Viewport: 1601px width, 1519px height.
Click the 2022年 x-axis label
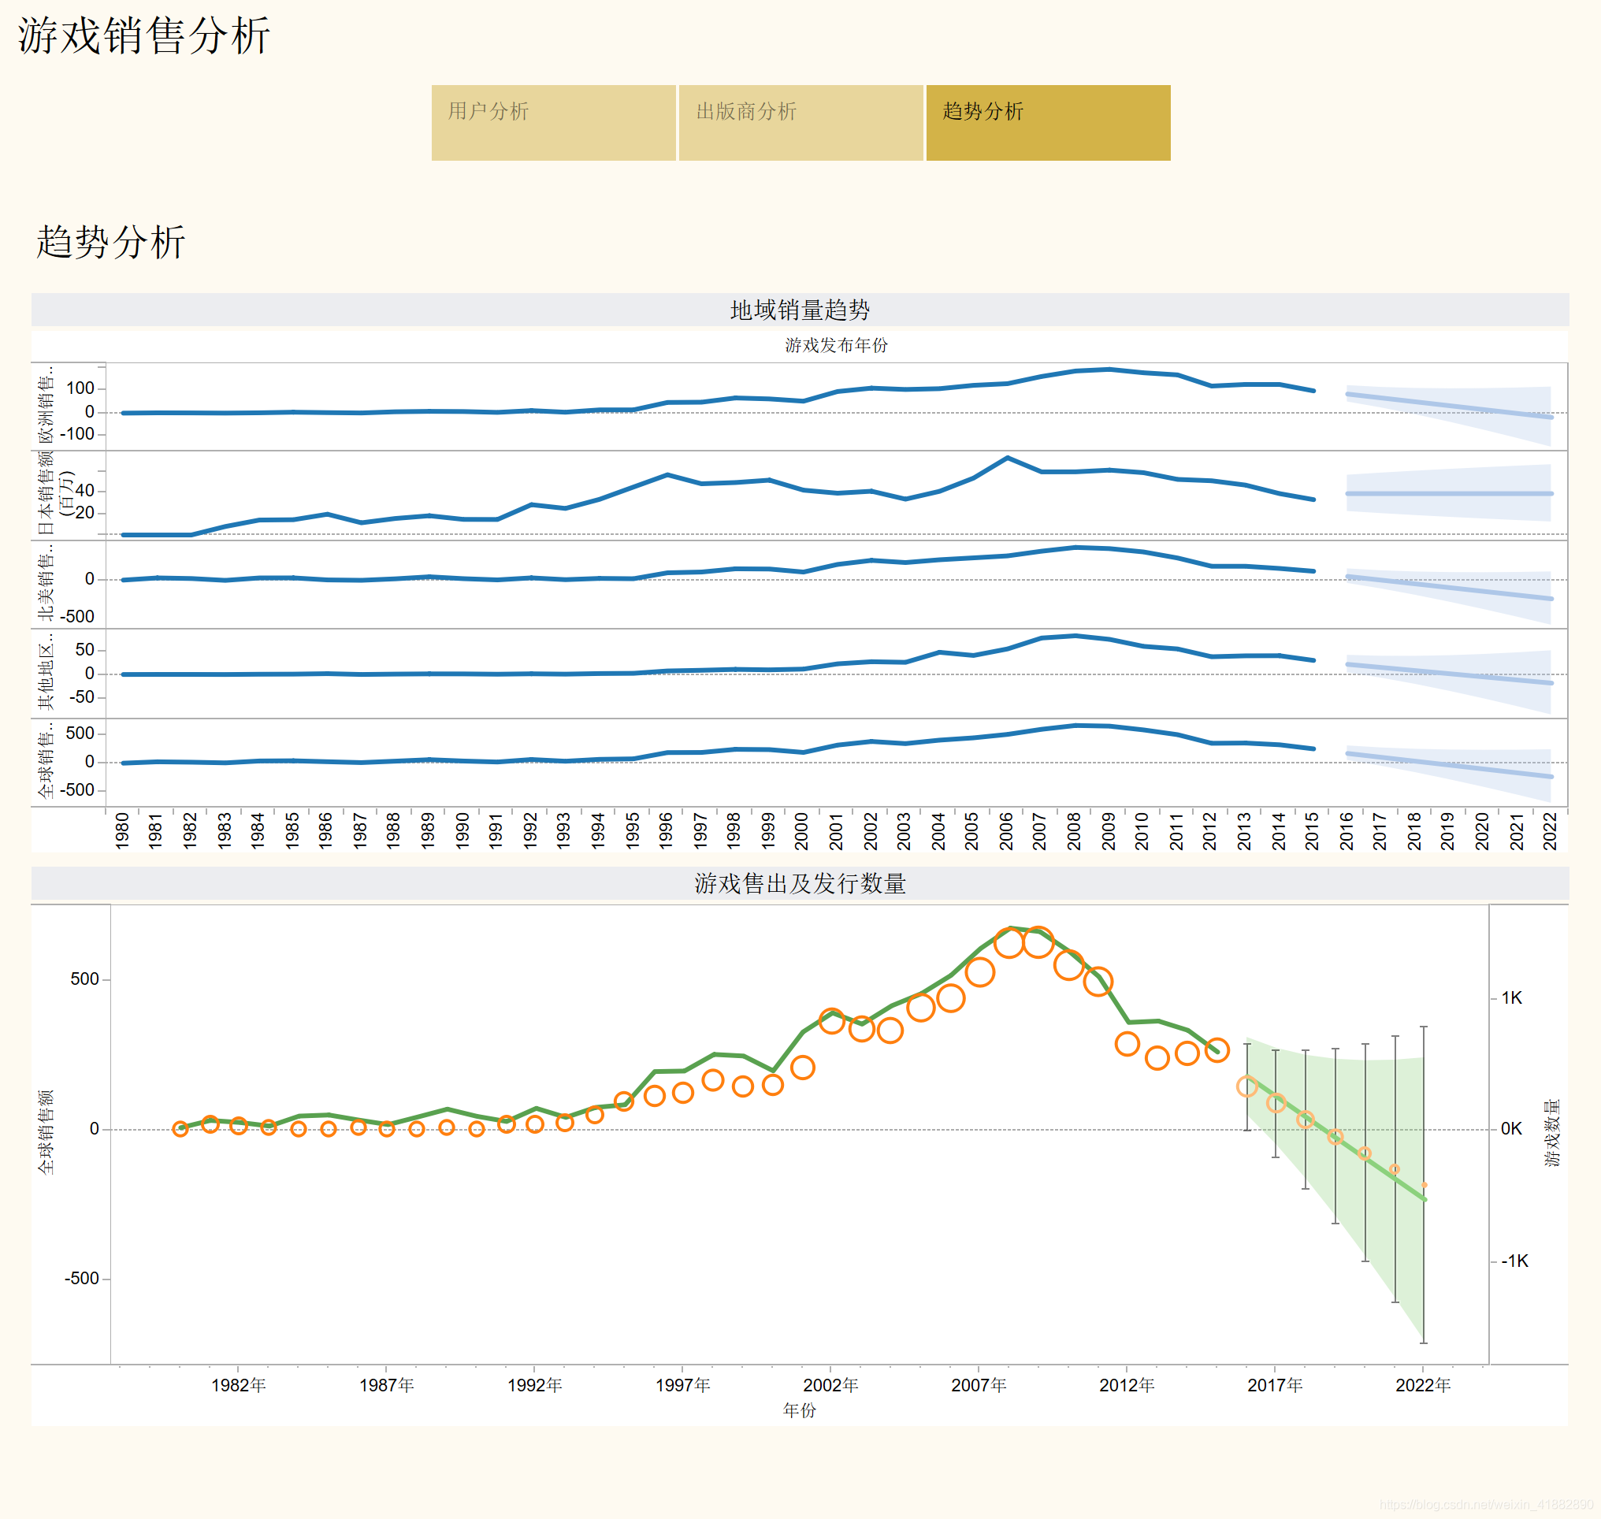(1423, 1385)
